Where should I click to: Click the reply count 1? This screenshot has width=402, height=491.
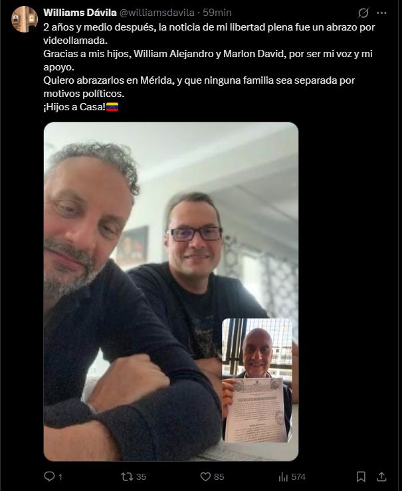click(x=60, y=477)
